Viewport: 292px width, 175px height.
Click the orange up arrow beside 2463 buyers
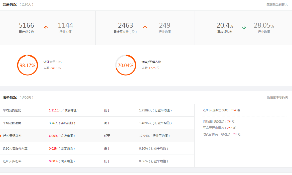145,28
